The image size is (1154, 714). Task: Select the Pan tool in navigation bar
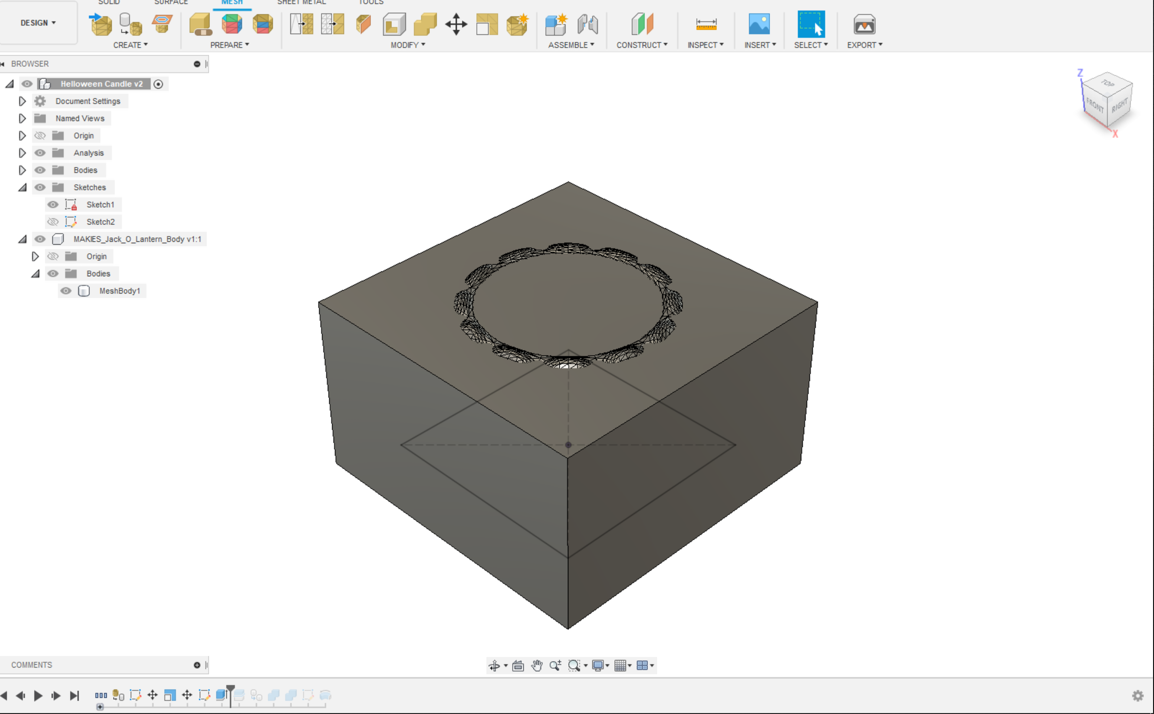click(x=537, y=665)
